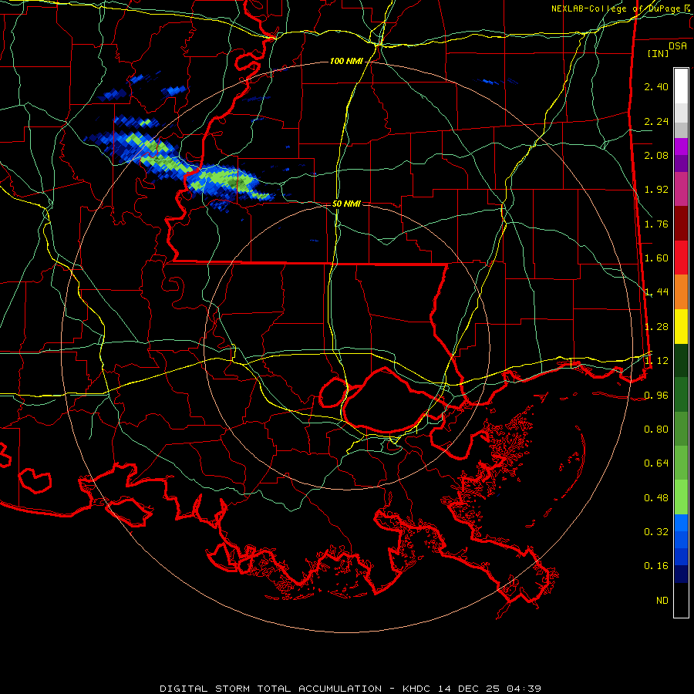Select the 0.96 legend value
This screenshot has width=694, height=694.
coord(656,396)
